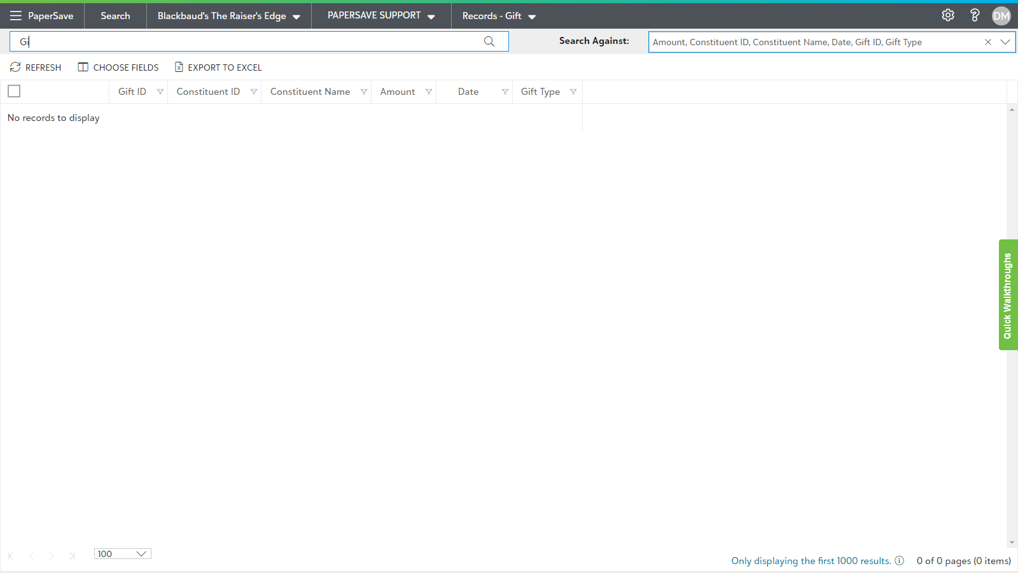Open the CHOOSE FIELDS option

coord(118,67)
